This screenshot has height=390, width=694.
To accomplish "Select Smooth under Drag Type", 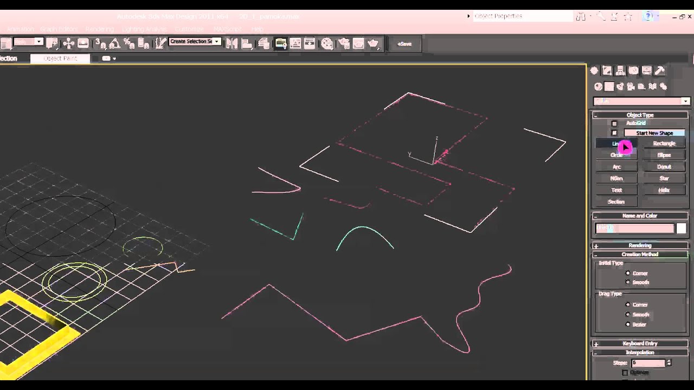I will (628, 314).
